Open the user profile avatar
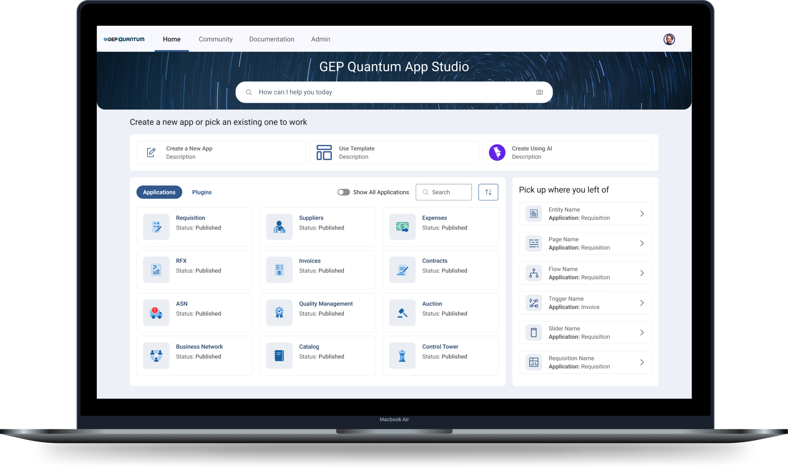This screenshot has width=788, height=470. [669, 39]
